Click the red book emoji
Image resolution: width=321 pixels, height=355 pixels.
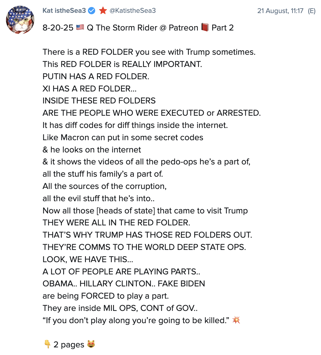[x=205, y=27]
